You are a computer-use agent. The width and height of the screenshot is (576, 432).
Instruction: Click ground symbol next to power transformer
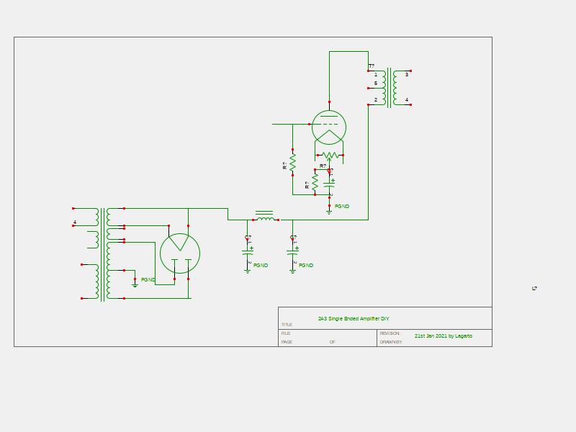tap(135, 283)
